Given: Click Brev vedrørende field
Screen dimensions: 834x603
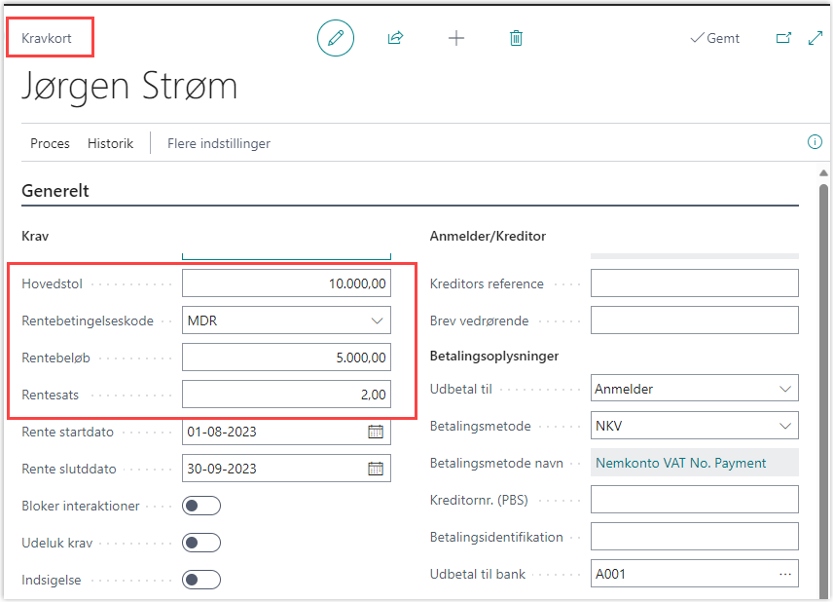Looking at the screenshot, I should (x=695, y=320).
